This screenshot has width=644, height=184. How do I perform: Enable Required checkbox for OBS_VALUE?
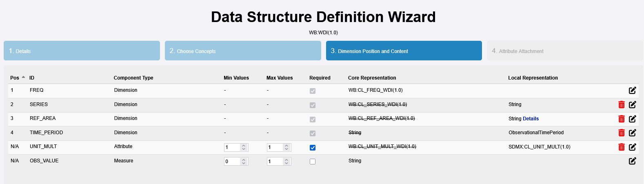(x=313, y=162)
